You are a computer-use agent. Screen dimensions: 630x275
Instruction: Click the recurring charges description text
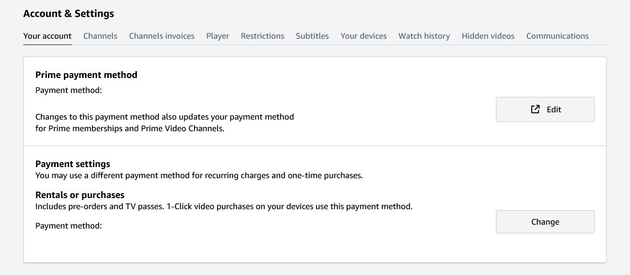[x=199, y=175]
